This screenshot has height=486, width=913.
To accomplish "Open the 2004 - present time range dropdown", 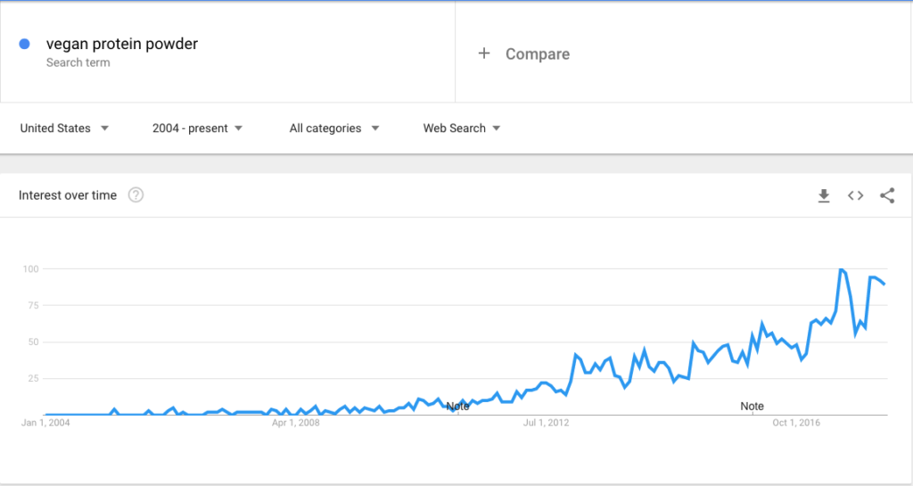I will pos(197,128).
